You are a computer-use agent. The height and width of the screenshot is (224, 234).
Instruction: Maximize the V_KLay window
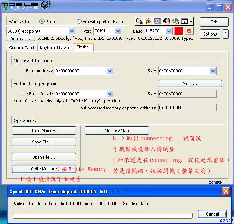[219, 7]
